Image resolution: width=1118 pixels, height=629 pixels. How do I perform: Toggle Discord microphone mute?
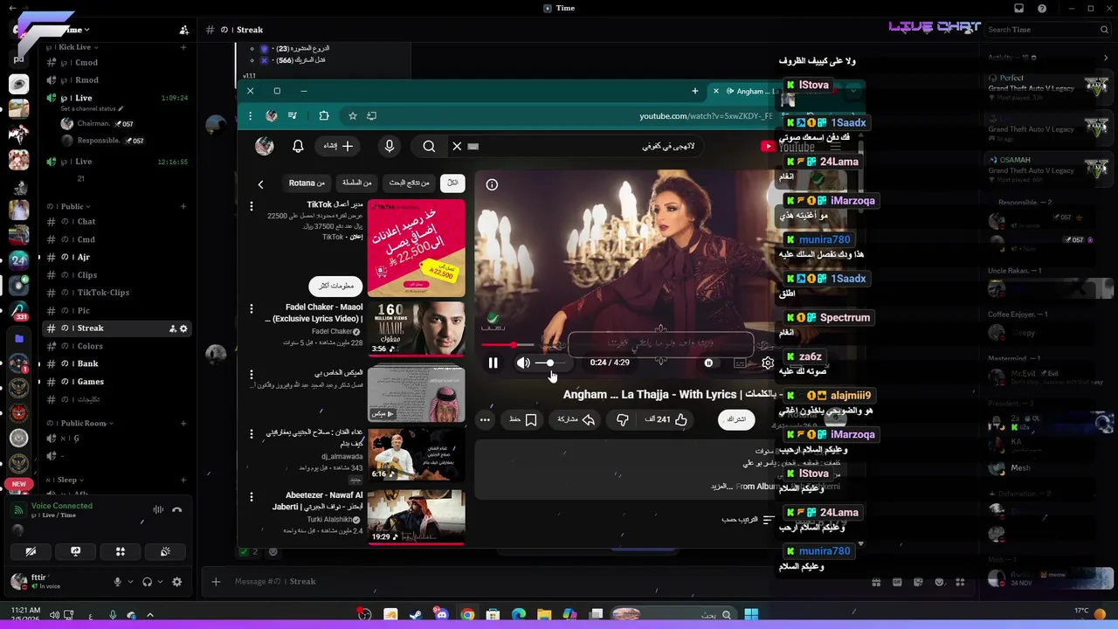pos(117,582)
